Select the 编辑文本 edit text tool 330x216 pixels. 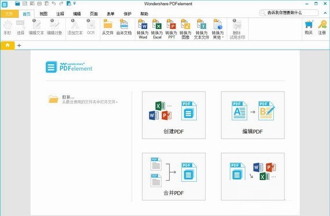(x=36, y=27)
